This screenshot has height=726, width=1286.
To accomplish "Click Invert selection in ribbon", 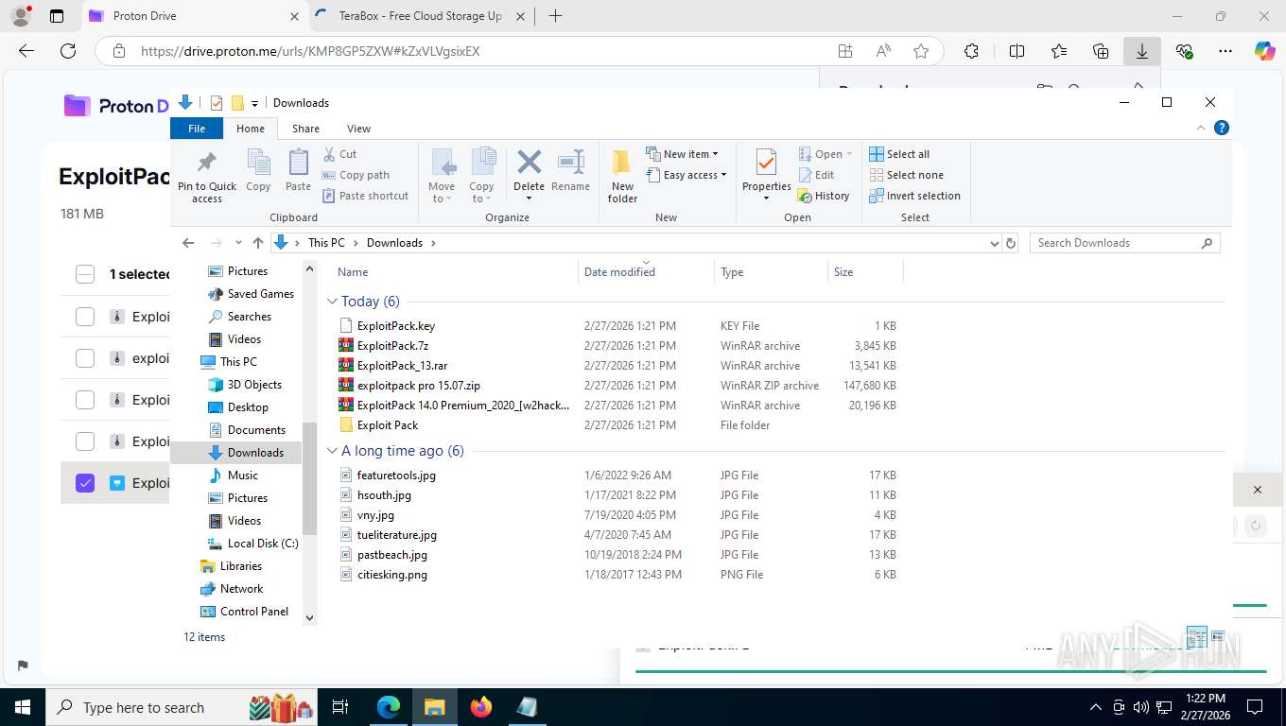I will click(914, 196).
